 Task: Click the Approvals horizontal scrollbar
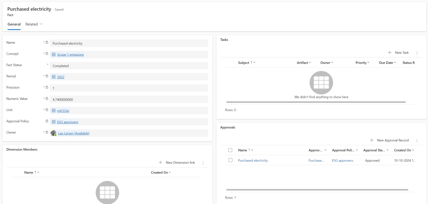coord(317,190)
